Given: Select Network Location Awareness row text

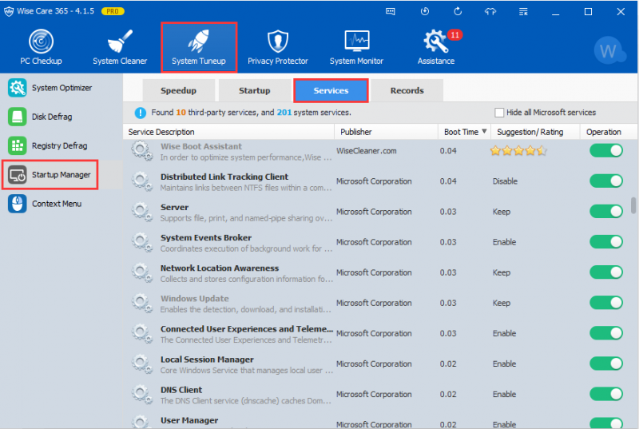Looking at the screenshot, I should [x=220, y=268].
